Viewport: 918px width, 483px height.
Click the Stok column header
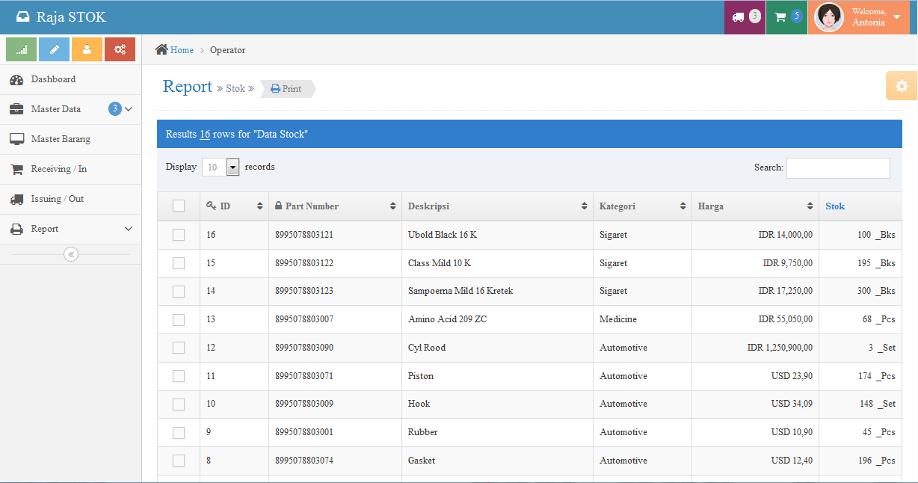pyautogui.click(x=860, y=206)
